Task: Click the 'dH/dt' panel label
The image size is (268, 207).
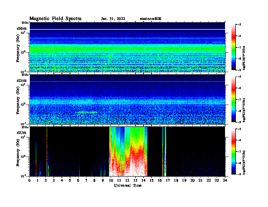Action: [22, 28]
